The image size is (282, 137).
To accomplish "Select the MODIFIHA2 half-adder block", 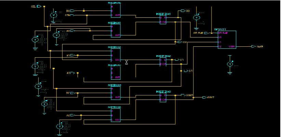I will point(163,62).
